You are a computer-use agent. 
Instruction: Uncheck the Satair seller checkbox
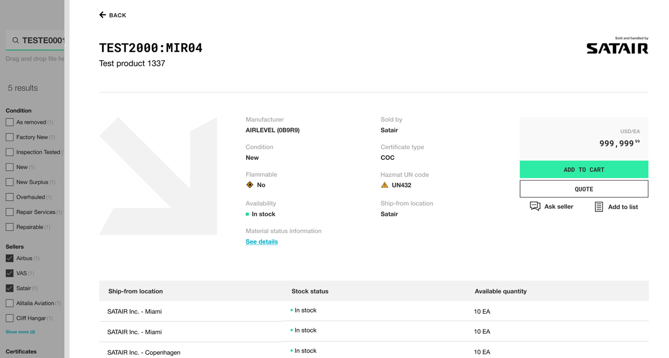click(x=9, y=288)
